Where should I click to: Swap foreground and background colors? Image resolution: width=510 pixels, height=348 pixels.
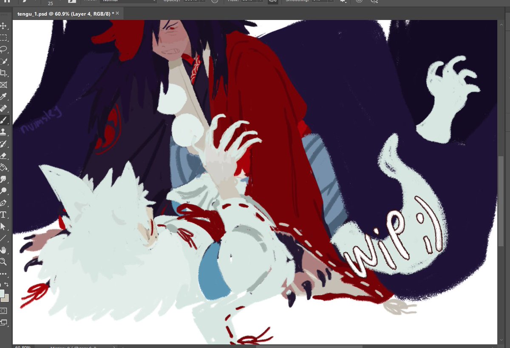coord(6,284)
